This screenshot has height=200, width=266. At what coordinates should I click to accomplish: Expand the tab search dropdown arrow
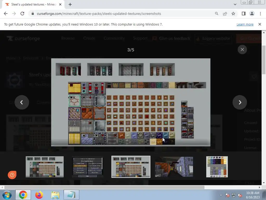point(235,4)
